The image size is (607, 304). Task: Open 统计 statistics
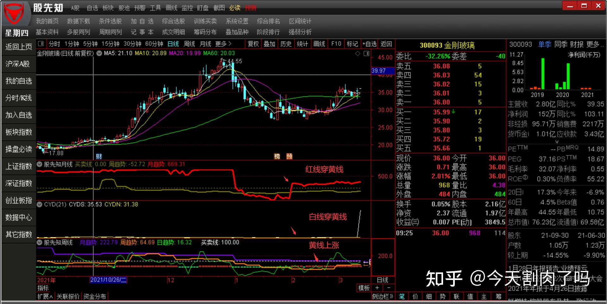tap(303, 44)
